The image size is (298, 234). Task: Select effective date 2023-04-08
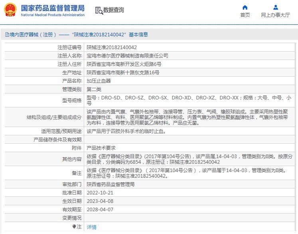coord(100,201)
